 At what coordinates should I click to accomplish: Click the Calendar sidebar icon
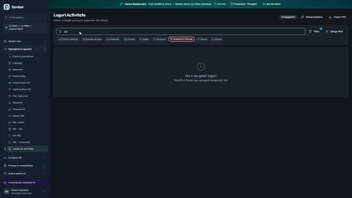coord(10,63)
